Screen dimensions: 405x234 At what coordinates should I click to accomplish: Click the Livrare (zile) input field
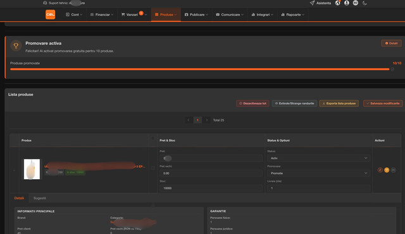coord(318,188)
